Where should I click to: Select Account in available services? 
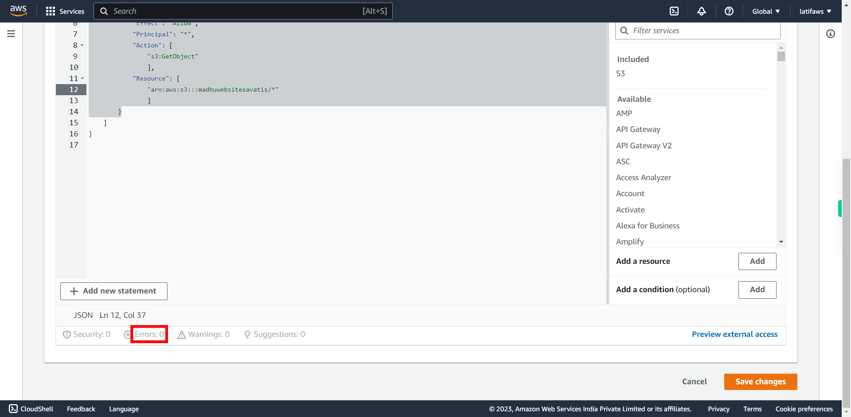tap(630, 193)
